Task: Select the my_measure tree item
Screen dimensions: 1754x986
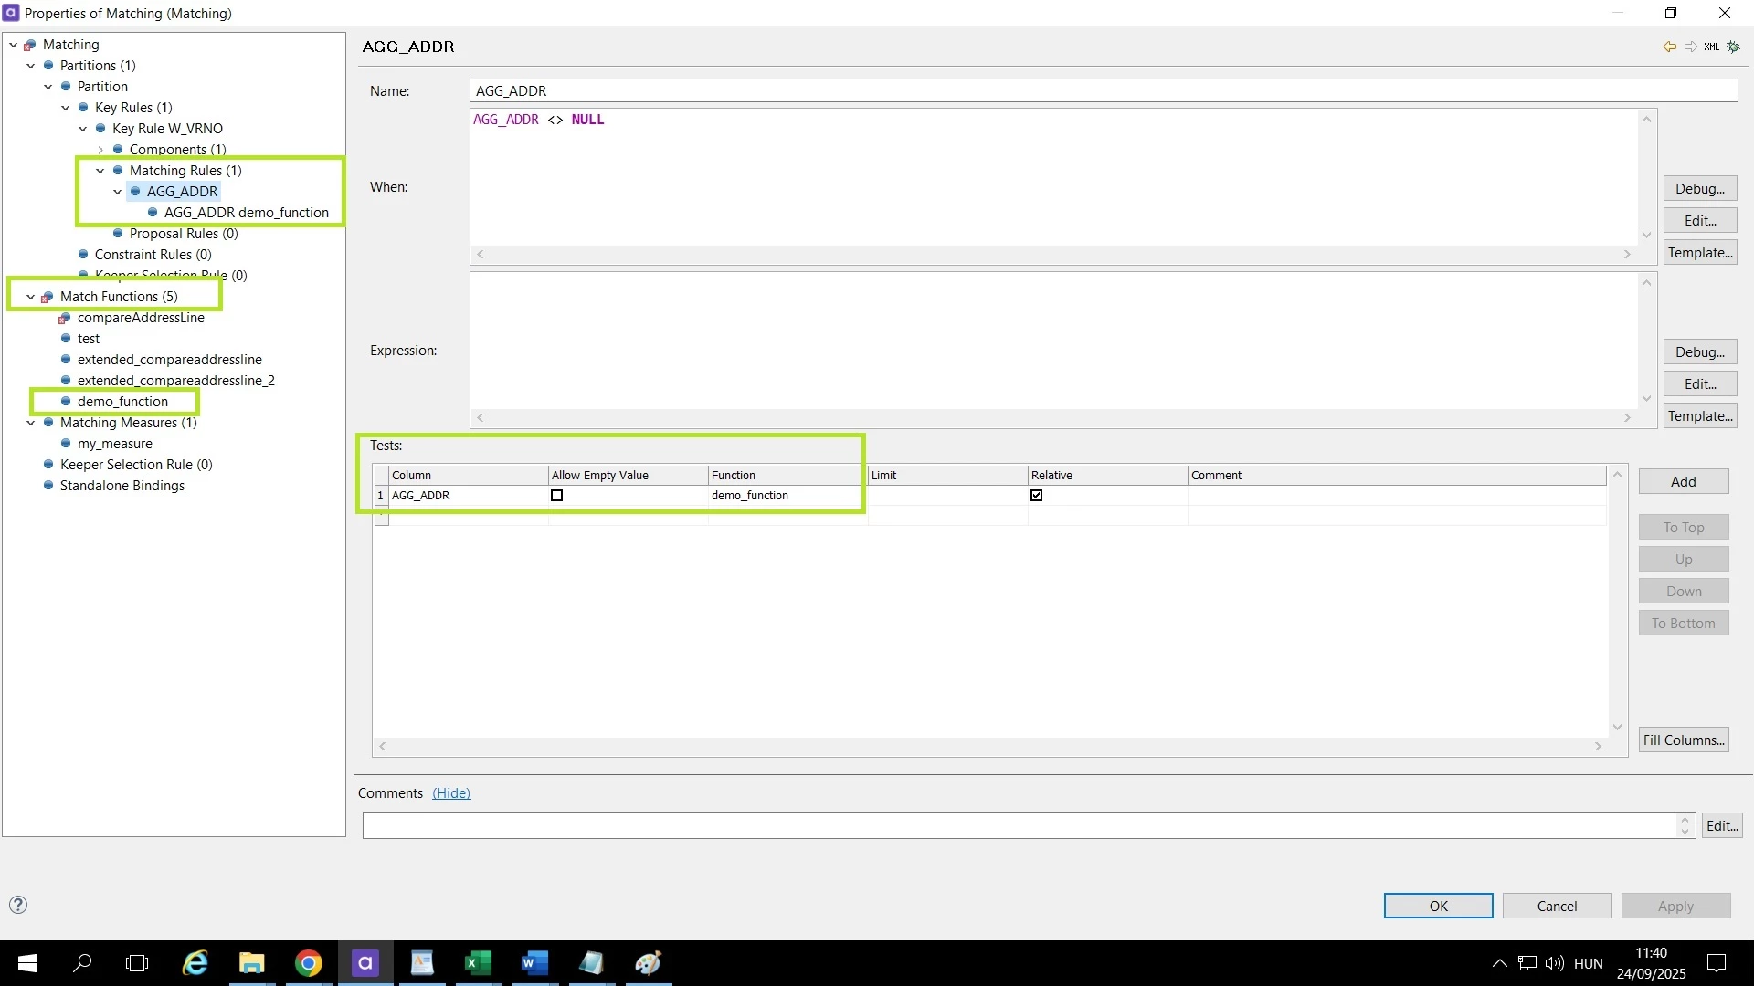Action: [x=115, y=444]
